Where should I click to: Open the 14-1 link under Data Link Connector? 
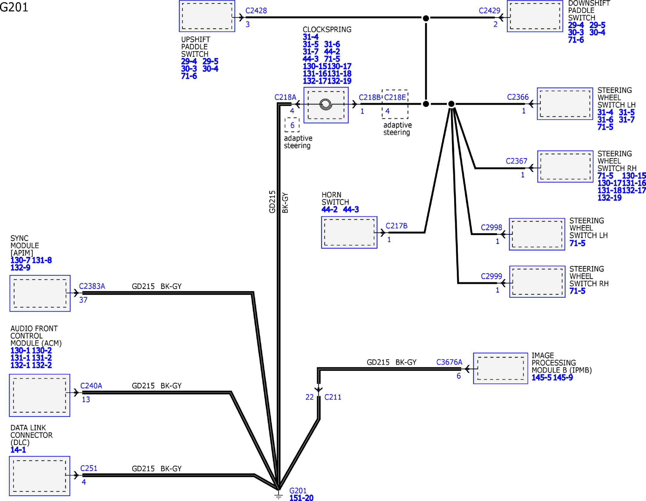(x=18, y=450)
